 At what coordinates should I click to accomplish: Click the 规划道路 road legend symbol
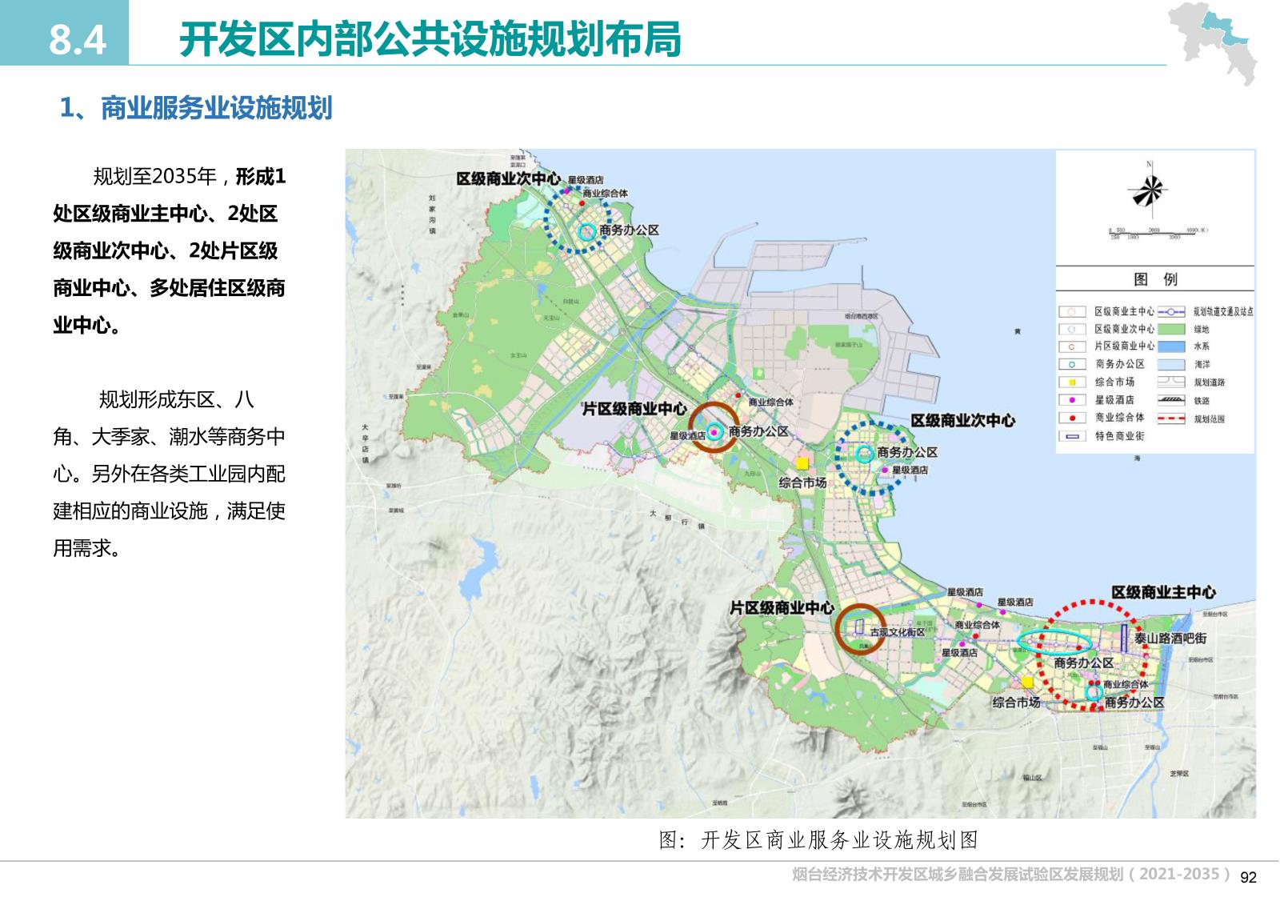click(1171, 382)
